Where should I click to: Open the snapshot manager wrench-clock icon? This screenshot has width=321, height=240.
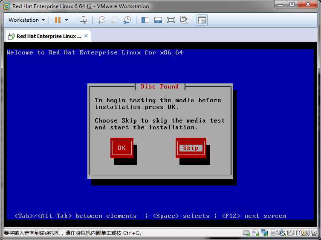tap(127, 20)
